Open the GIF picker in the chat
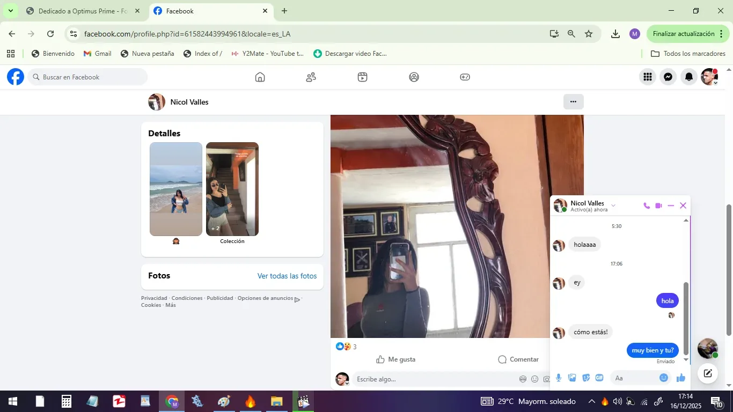Viewport: 733px width, 412px height. [599, 378]
